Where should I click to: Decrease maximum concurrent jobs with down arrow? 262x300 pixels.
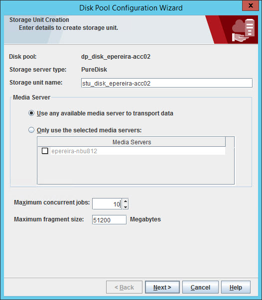(126, 207)
